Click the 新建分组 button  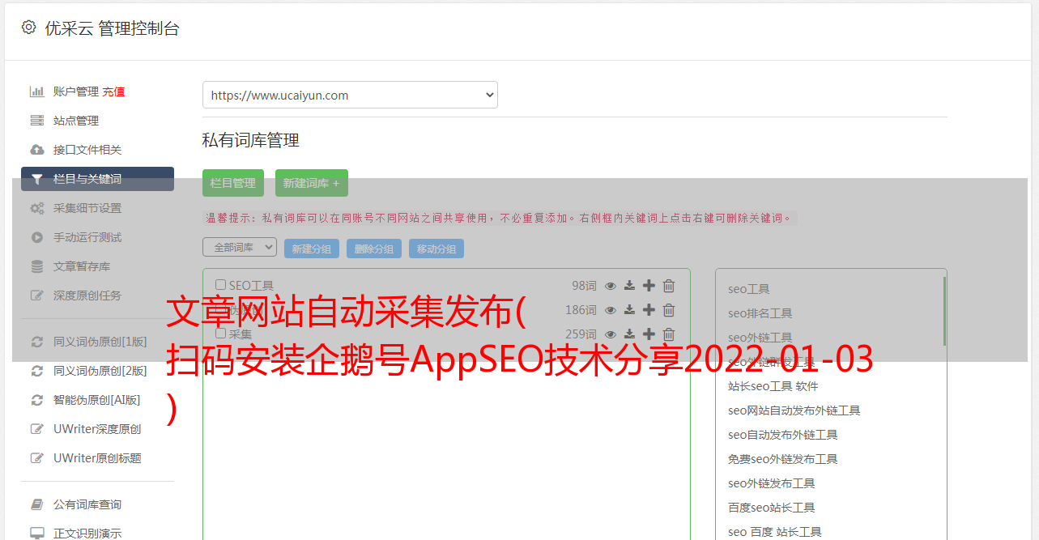[x=312, y=249]
